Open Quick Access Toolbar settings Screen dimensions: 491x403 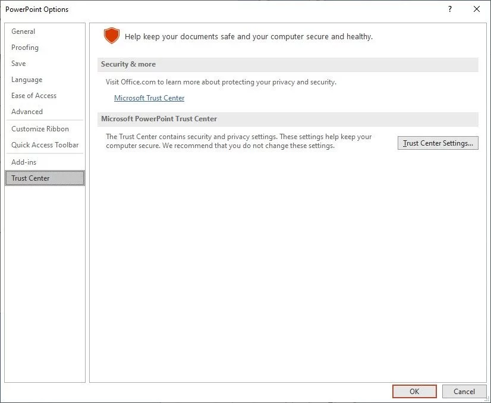coord(45,144)
